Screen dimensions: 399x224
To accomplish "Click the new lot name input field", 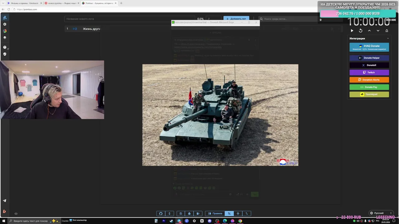I will 130,19.
